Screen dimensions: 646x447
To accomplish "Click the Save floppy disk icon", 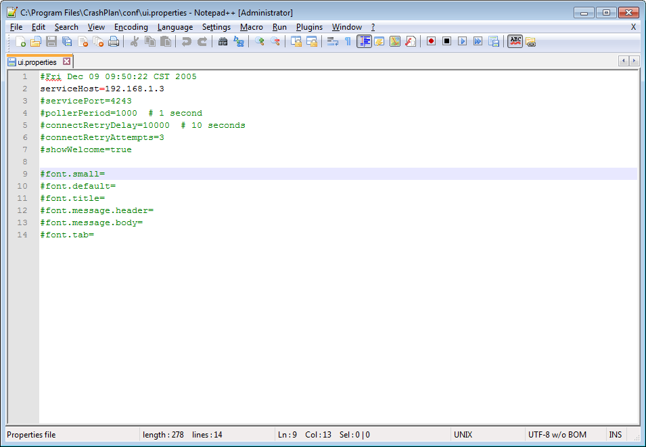I will tap(51, 42).
